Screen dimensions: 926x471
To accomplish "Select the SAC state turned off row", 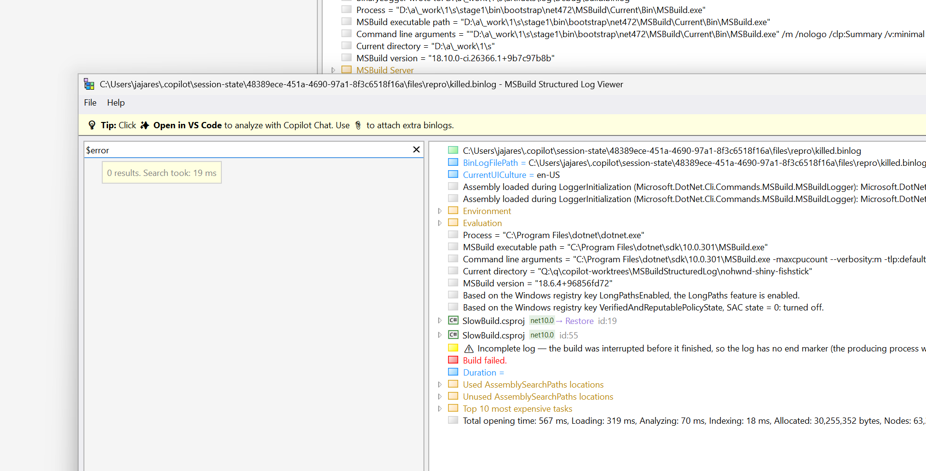I will (643, 308).
